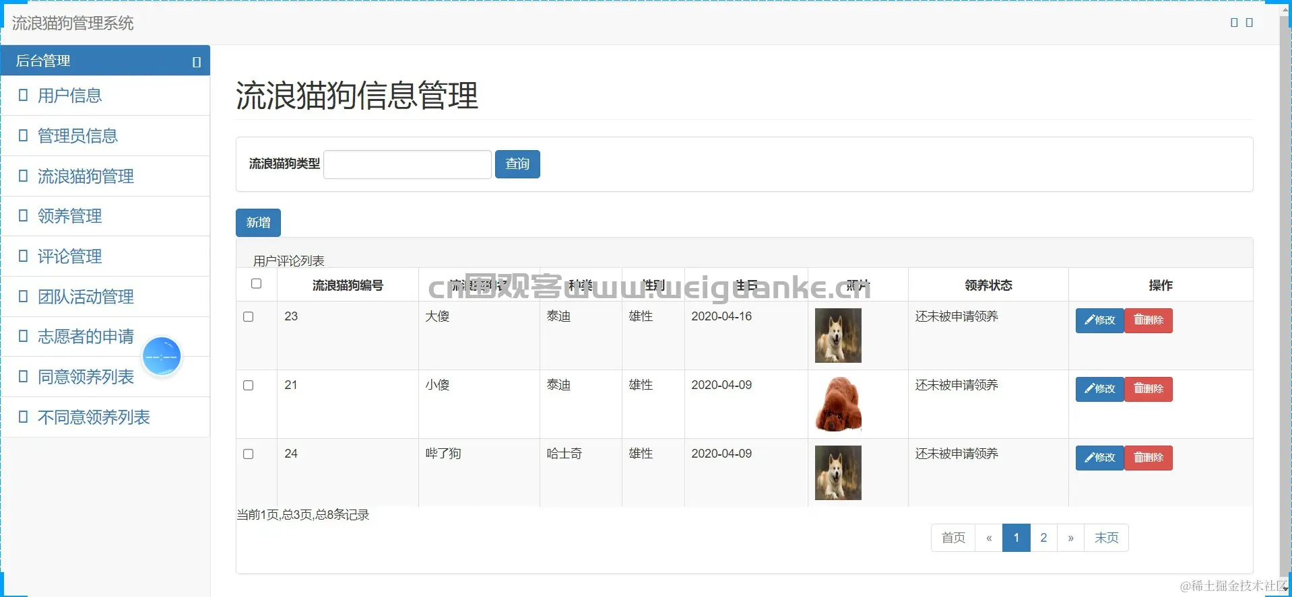Click the ID cell 23
Image resolution: width=1292 pixels, height=597 pixels.
pyautogui.click(x=291, y=316)
